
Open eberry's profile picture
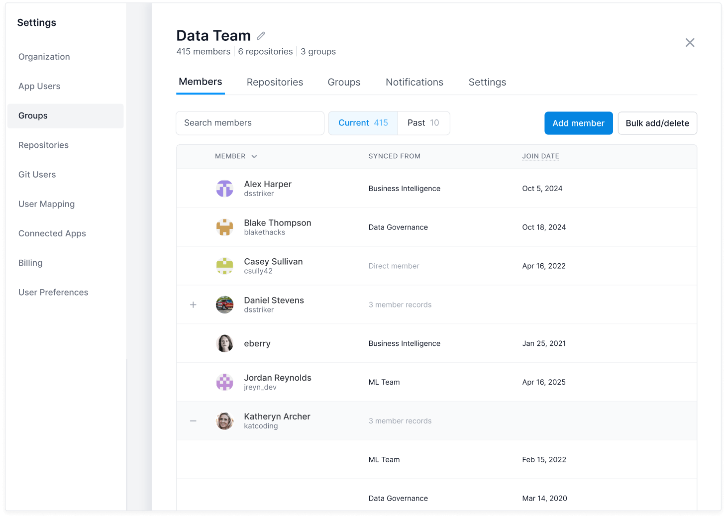pos(224,343)
